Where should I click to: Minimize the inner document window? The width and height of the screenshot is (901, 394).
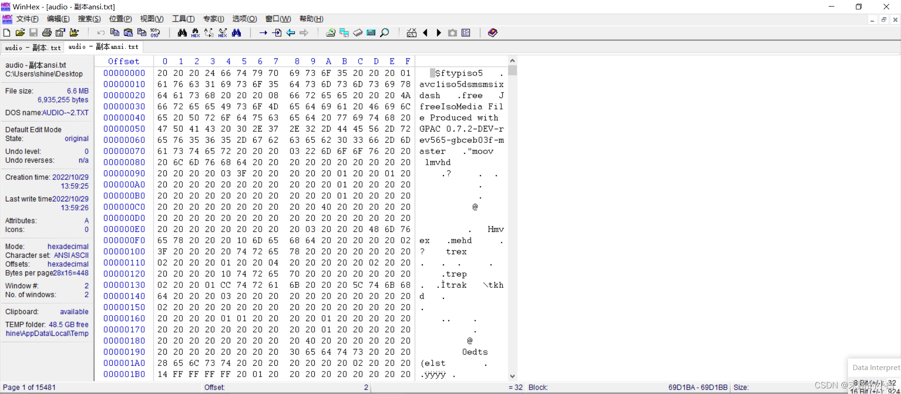(x=872, y=20)
